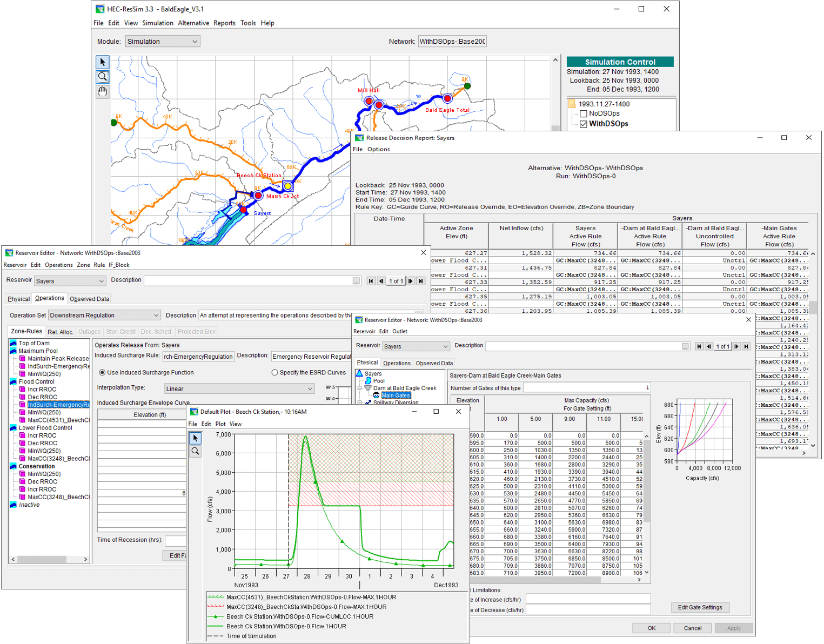Open the Module dropdown set to Simulation
Image resolution: width=824 pixels, height=644 pixels.
163,42
